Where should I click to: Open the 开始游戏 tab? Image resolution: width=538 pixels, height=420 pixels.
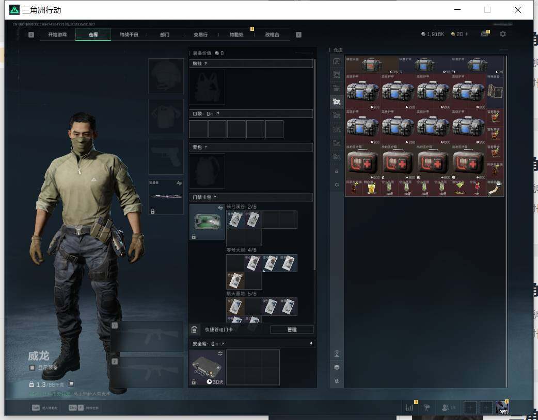click(57, 35)
